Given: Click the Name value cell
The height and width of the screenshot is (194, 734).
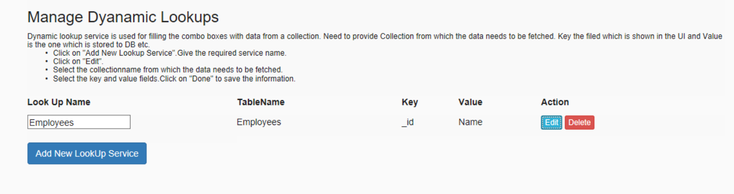Looking at the screenshot, I should tap(470, 122).
